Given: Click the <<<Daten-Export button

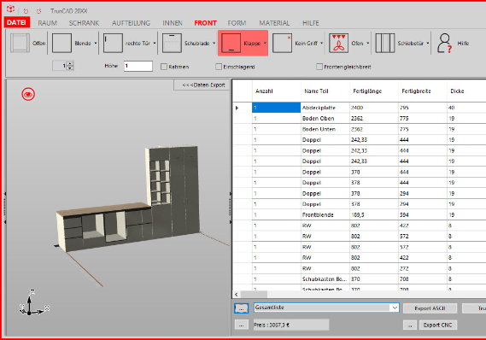Looking at the screenshot, I should (x=202, y=85).
